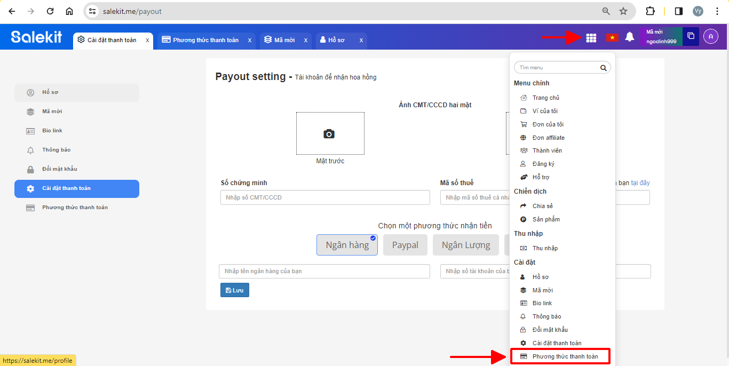The width and height of the screenshot is (729, 366).
Task: Bookmark this page with the star icon
Action: [623, 11]
